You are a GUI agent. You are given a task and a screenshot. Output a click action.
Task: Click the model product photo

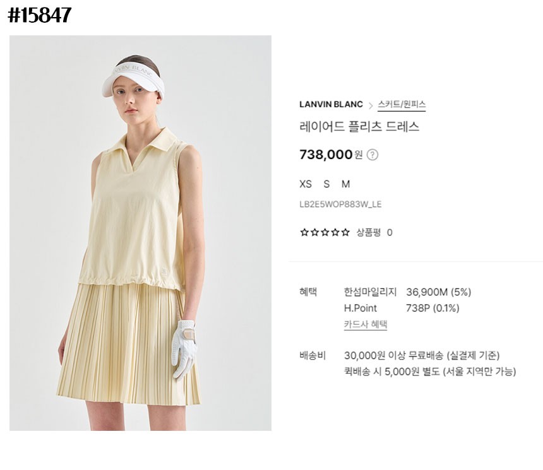point(140,233)
